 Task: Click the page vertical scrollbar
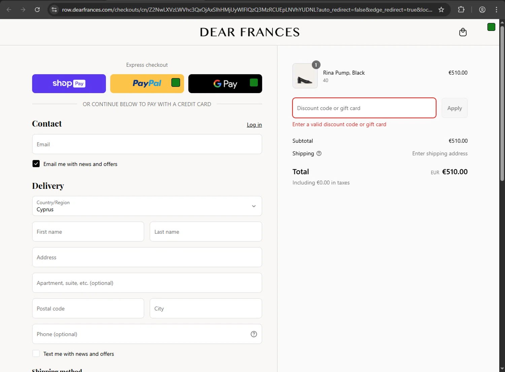click(x=502, y=104)
